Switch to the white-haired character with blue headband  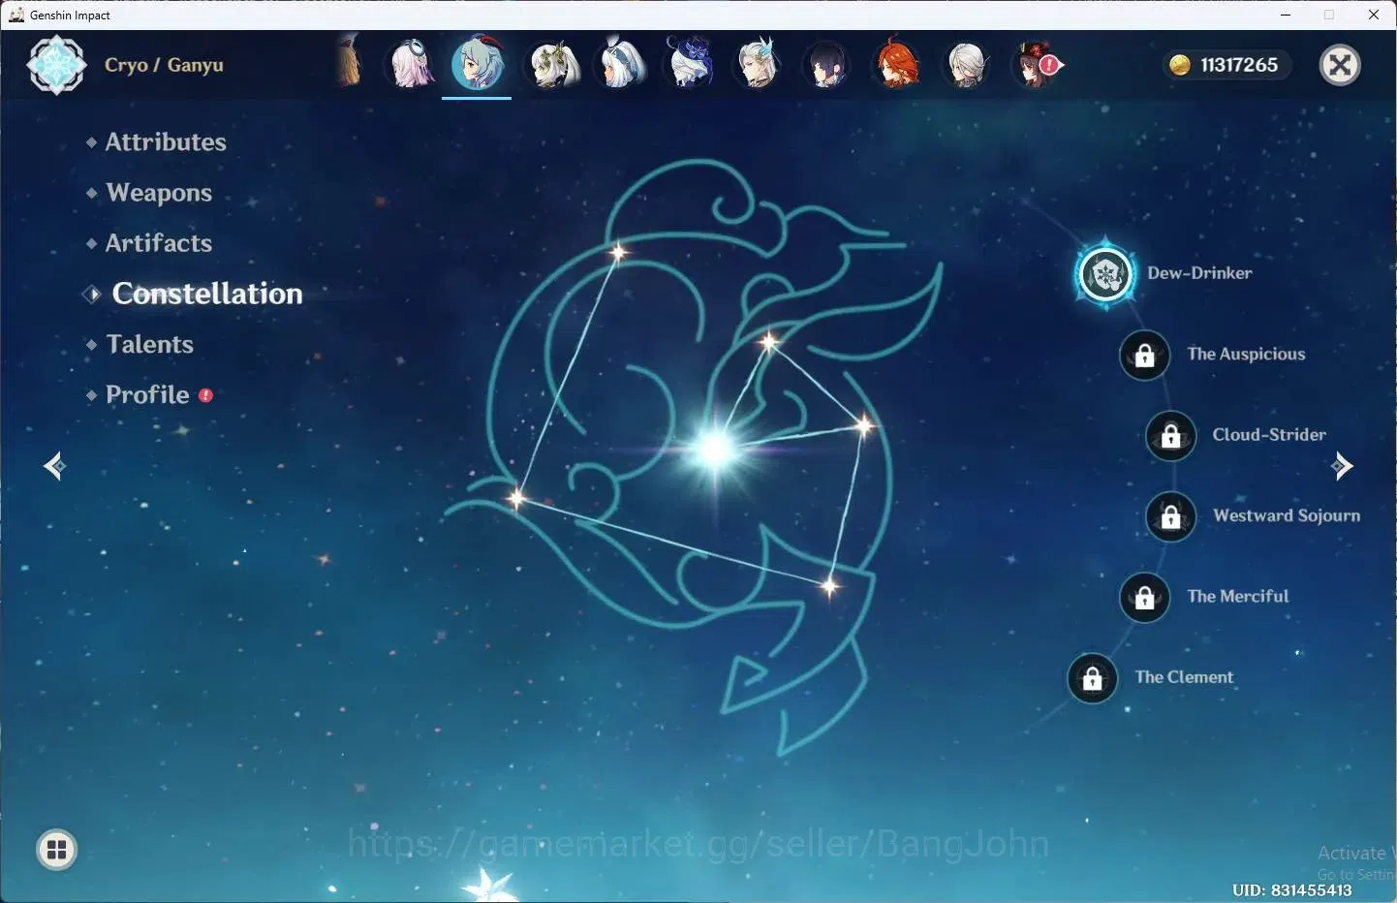(621, 64)
